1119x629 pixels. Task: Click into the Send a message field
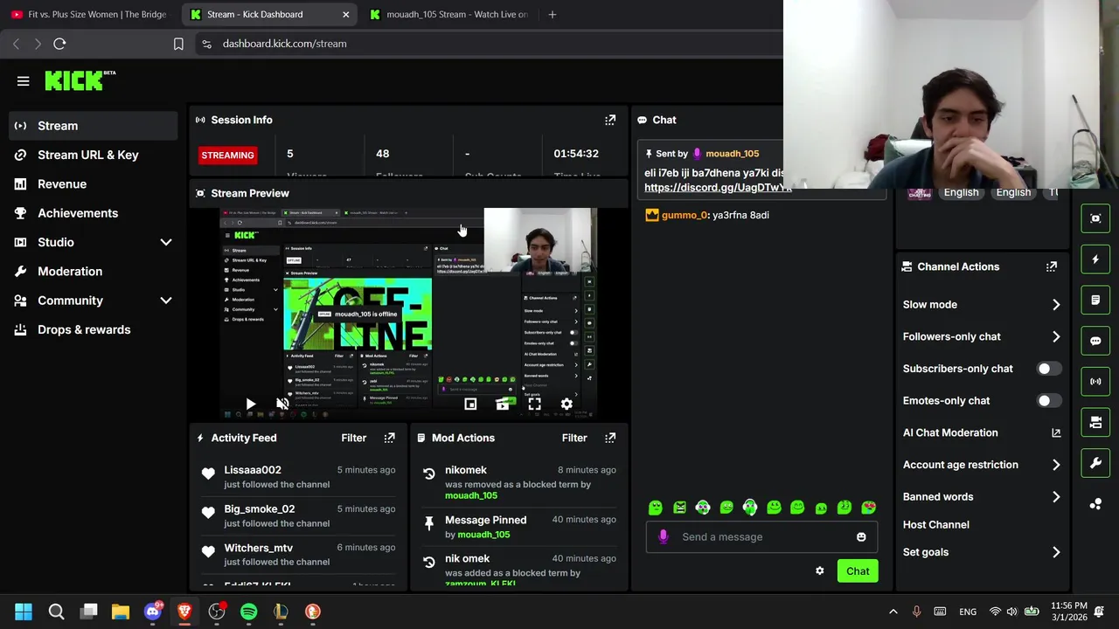tap(761, 537)
